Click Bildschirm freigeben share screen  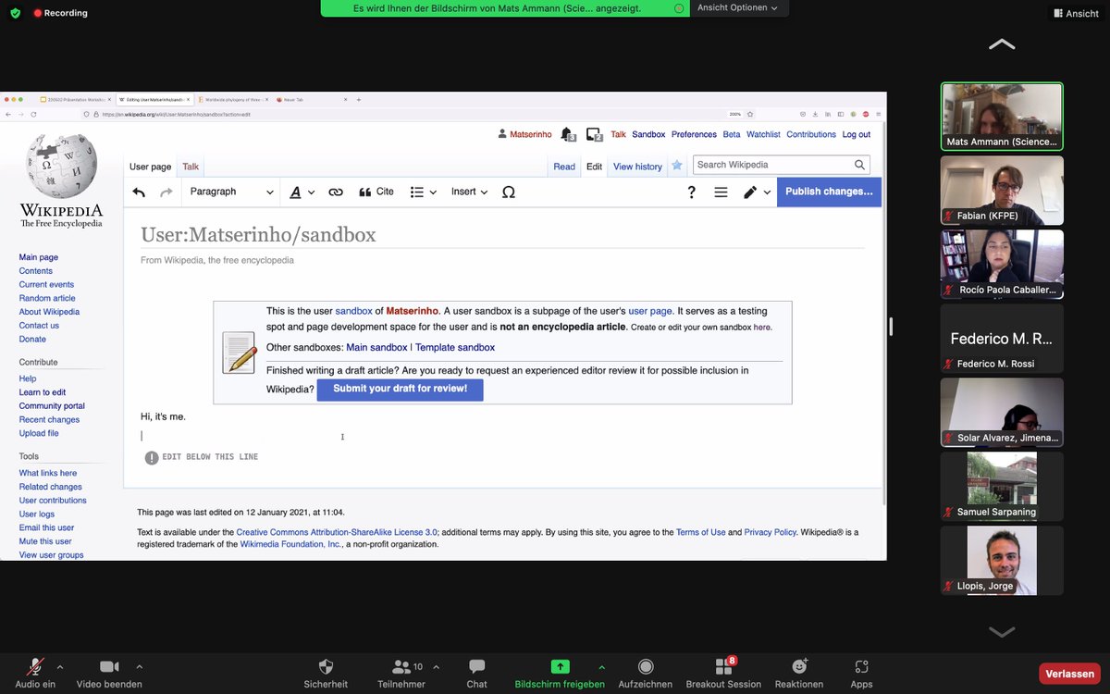tap(560, 672)
